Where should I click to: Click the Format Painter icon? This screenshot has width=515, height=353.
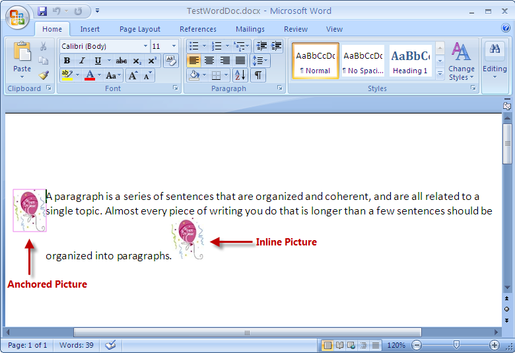(44, 75)
